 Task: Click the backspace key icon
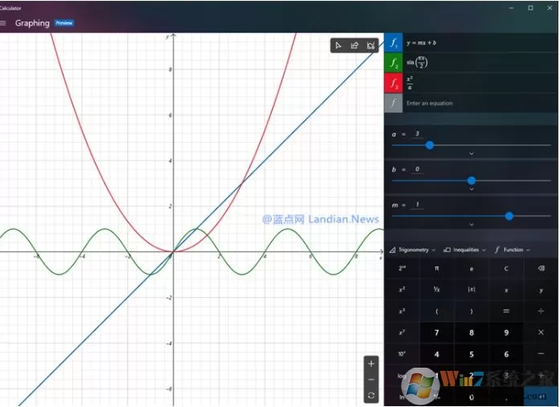tap(541, 268)
